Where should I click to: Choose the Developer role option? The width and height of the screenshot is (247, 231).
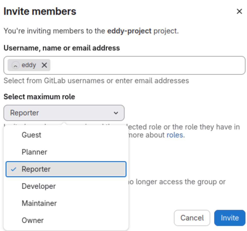click(66, 186)
